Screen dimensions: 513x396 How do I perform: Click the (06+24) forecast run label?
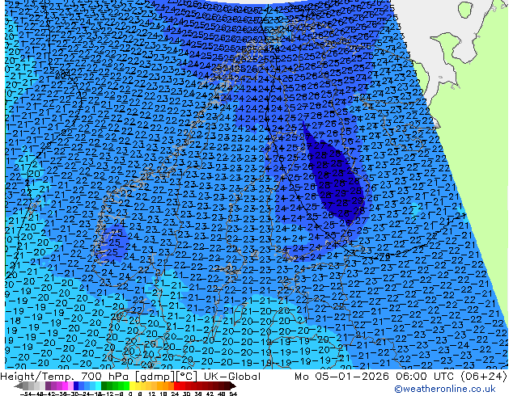point(484,377)
